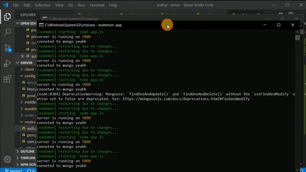Click cmd scrollbar down arrow
306x172 pixels.
point(297,170)
